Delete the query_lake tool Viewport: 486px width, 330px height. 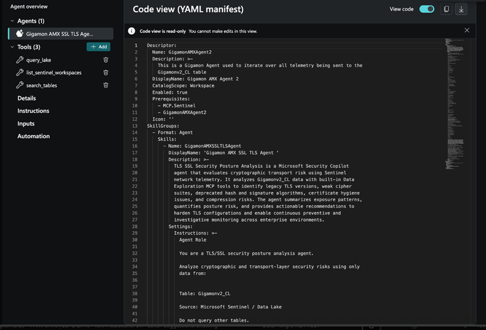point(106,60)
